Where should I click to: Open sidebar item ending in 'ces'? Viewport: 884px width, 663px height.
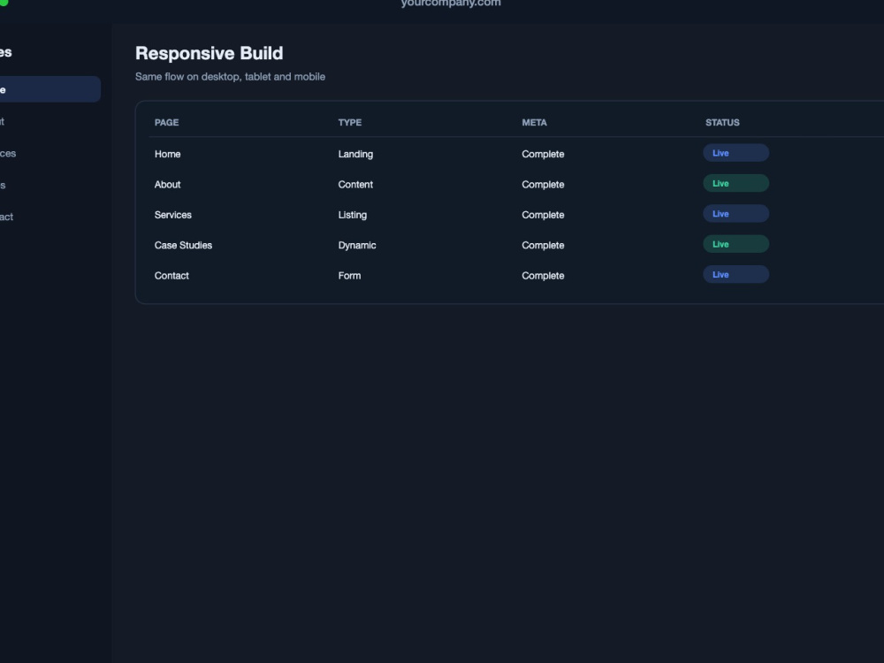click(8, 153)
